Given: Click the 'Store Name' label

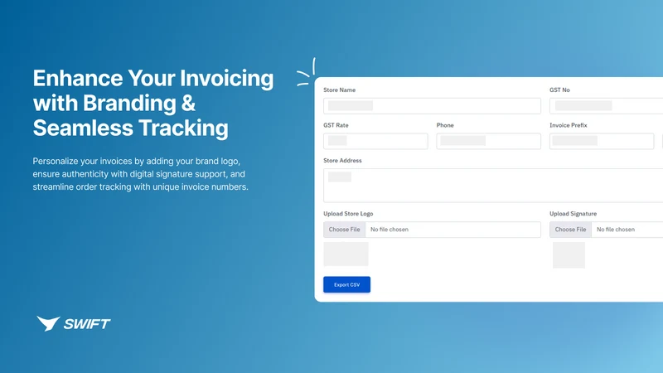Looking at the screenshot, I should tap(340, 90).
